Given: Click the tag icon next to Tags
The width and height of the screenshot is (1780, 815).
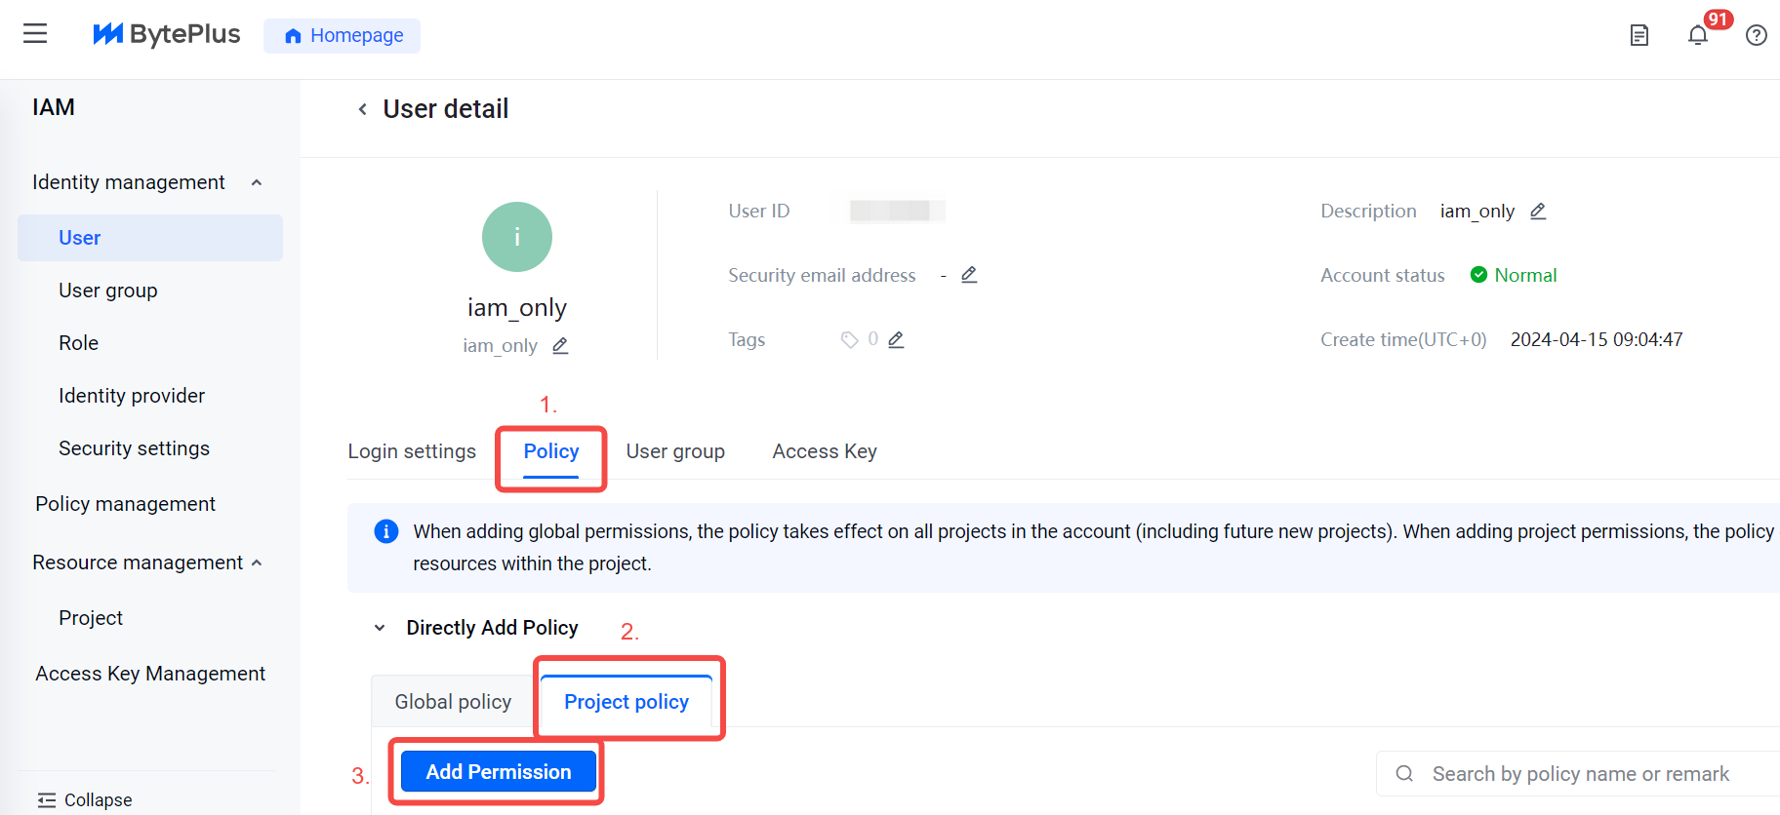Looking at the screenshot, I should [850, 339].
